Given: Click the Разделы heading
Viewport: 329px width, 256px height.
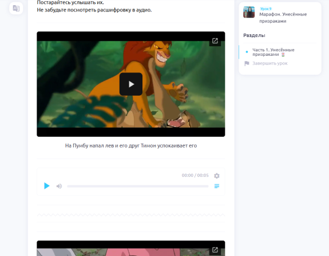Looking at the screenshot, I should click(x=254, y=35).
